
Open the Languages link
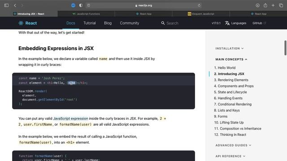tap(239, 23)
